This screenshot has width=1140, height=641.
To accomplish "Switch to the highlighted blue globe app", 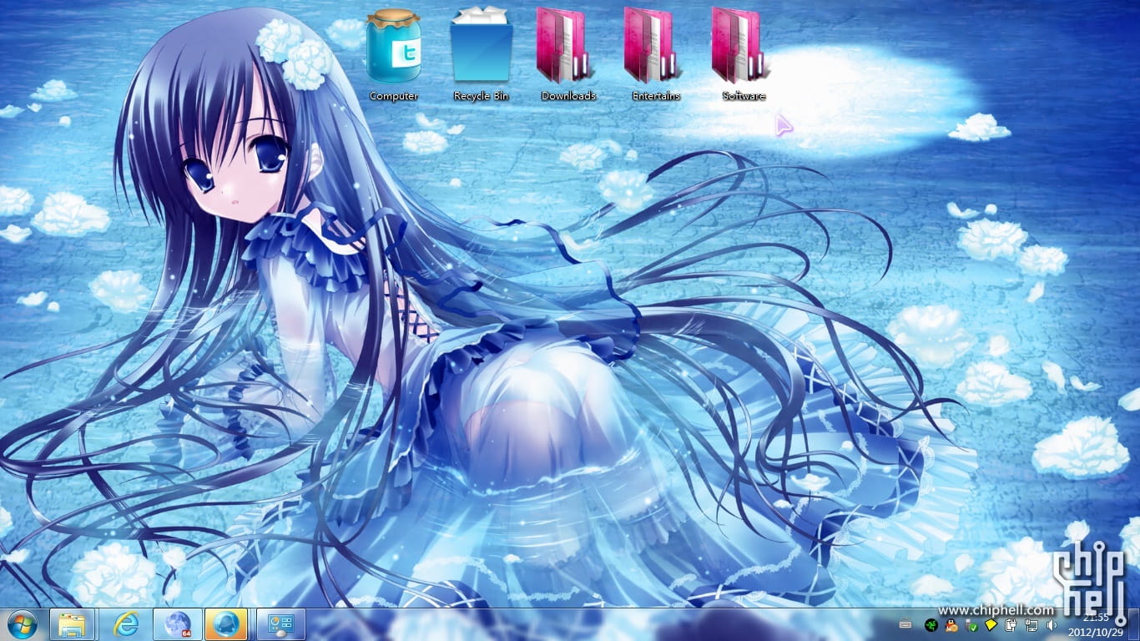I will (227, 624).
